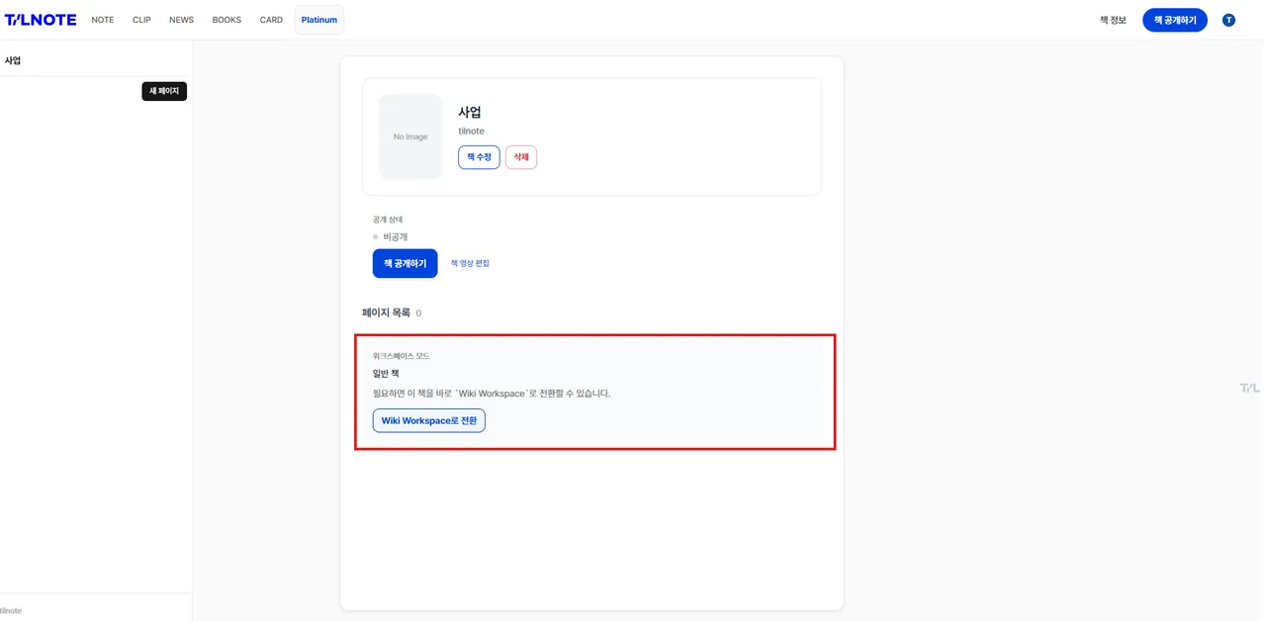The image size is (1266, 621).
Task: Click the large 책 공개하기 button under 비공개
Action: click(405, 263)
